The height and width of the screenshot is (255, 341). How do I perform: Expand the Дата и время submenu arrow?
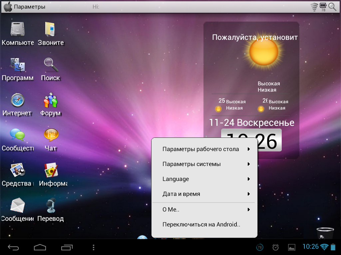click(x=248, y=194)
